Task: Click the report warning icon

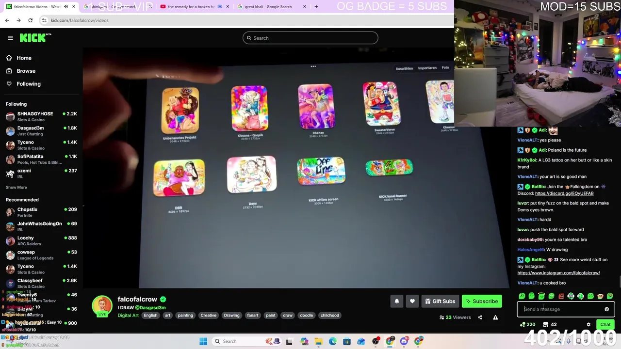Action: [495, 317]
